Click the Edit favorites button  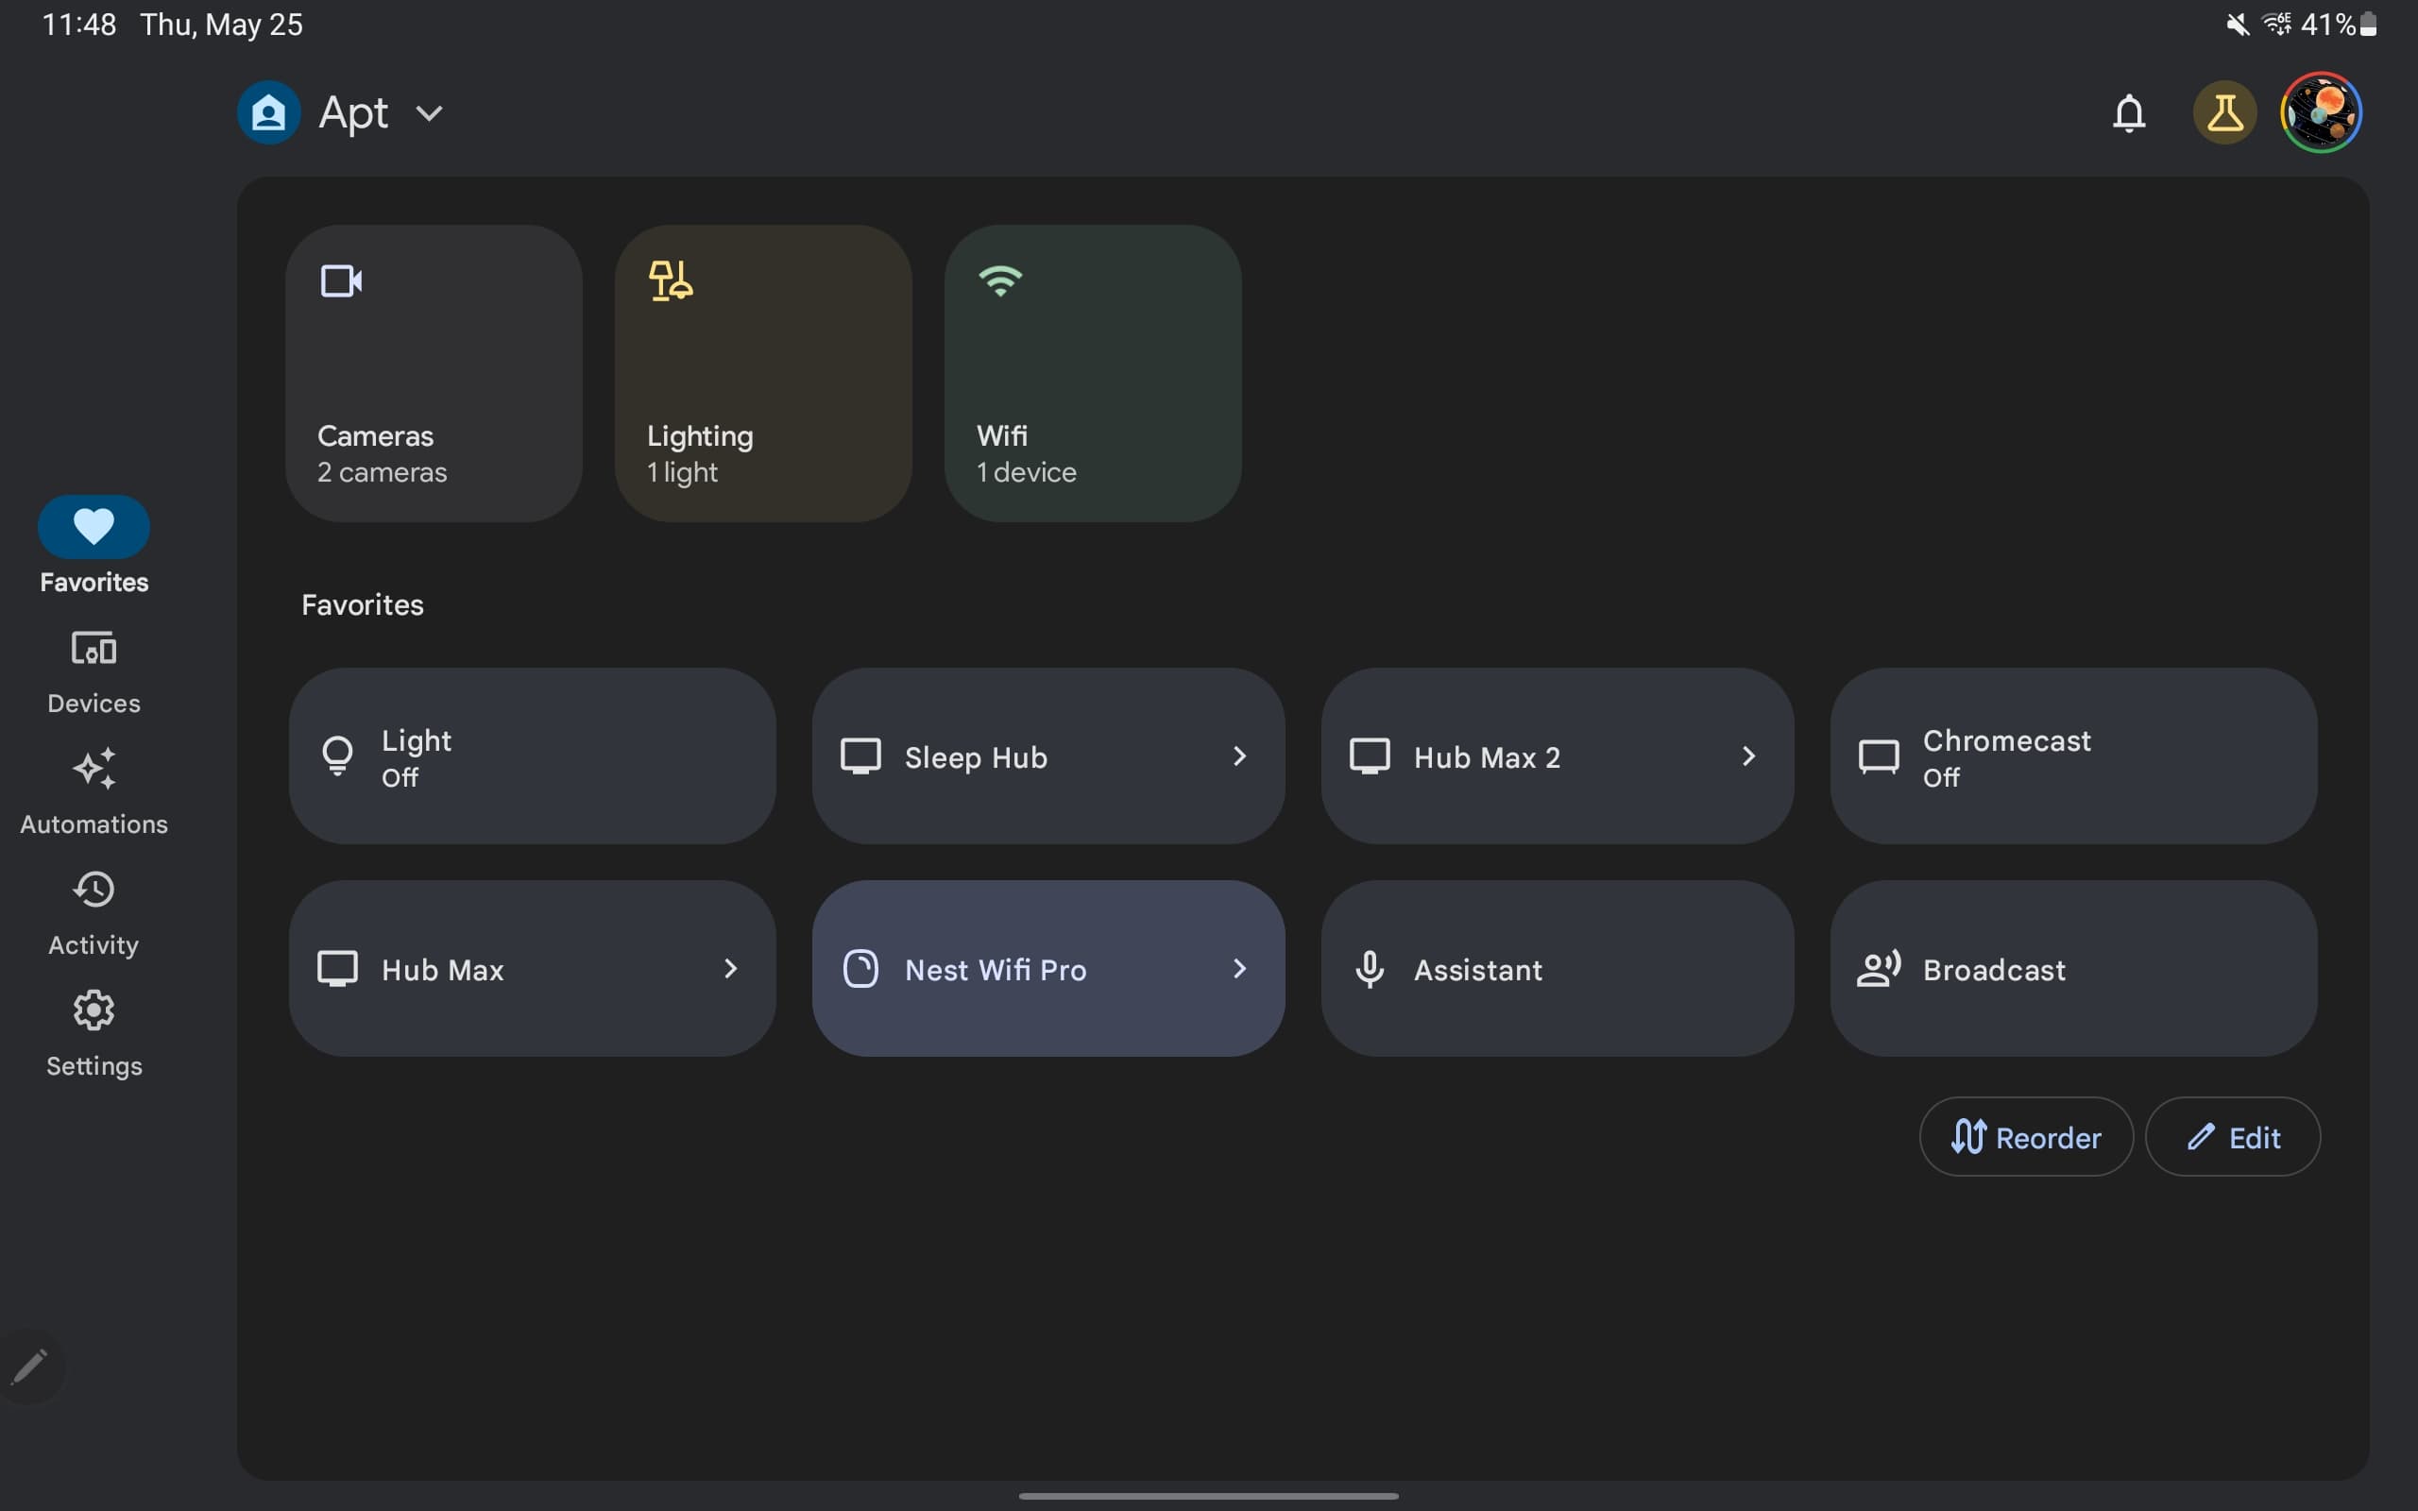pyautogui.click(x=2232, y=1137)
